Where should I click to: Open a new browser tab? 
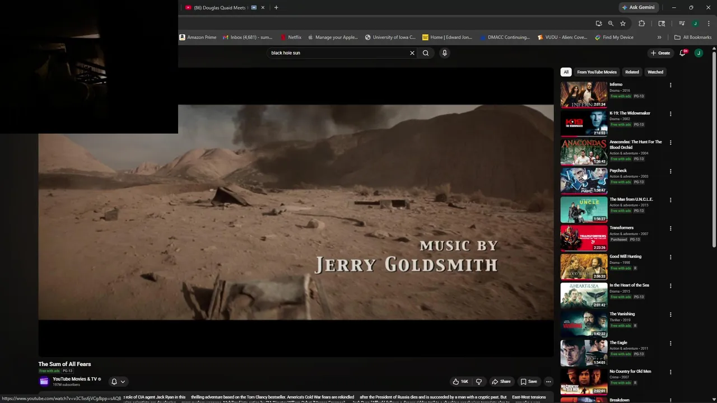click(276, 8)
